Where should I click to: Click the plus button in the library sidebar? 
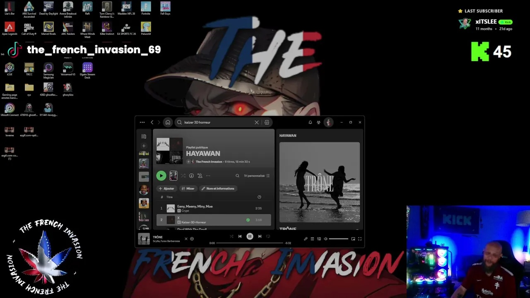(144, 146)
